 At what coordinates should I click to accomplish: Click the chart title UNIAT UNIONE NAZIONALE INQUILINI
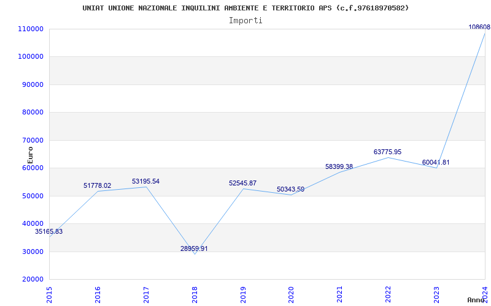coord(245,8)
